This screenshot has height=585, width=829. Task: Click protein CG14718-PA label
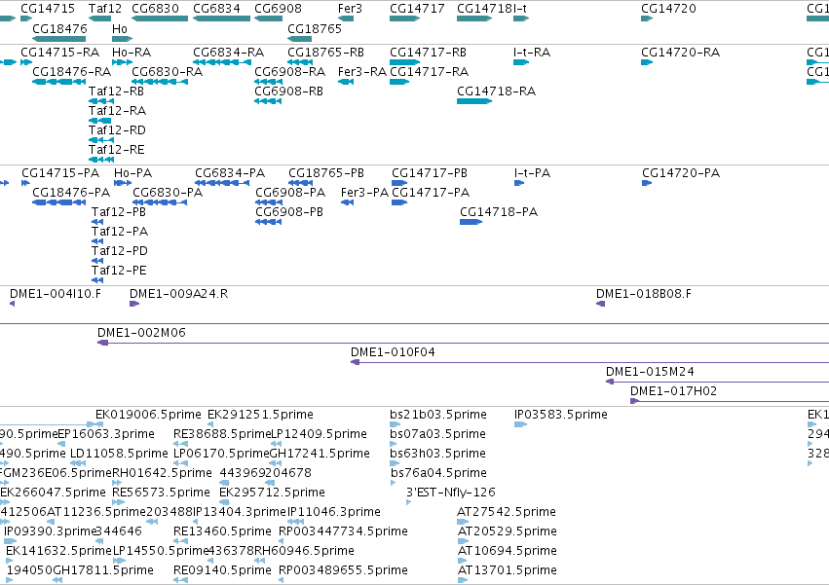[x=499, y=212]
